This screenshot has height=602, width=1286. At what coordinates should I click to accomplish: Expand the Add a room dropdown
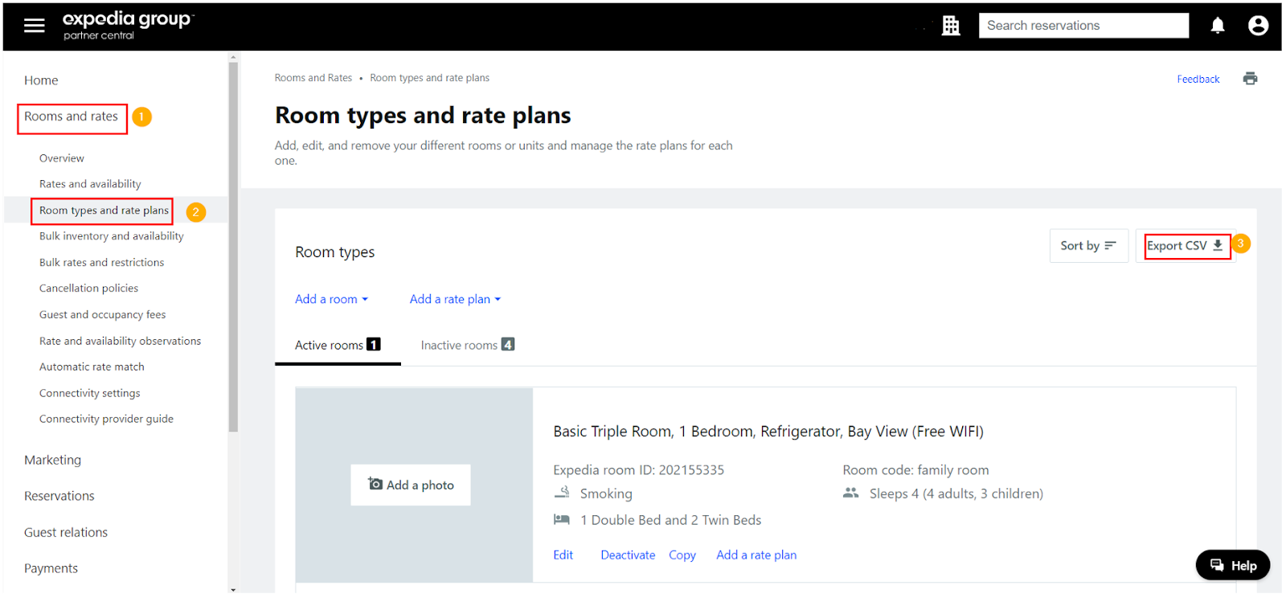tap(331, 299)
